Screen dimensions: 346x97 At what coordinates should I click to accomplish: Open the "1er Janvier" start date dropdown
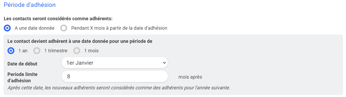(x=115, y=63)
